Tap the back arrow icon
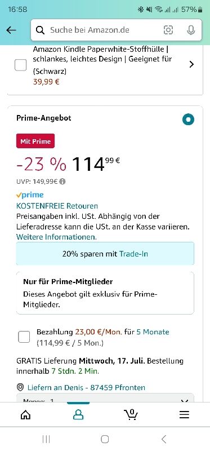The image size is (210, 451). click(x=11, y=30)
